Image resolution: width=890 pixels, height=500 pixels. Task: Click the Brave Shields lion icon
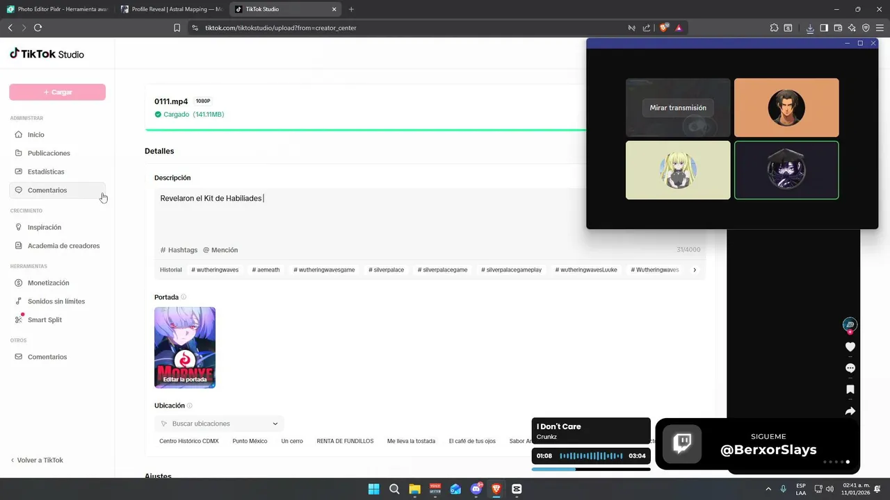663,27
